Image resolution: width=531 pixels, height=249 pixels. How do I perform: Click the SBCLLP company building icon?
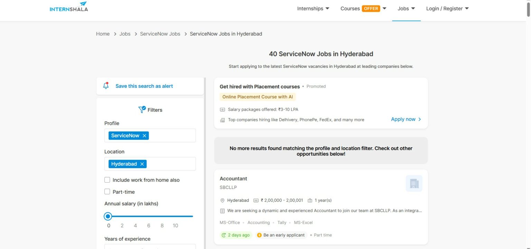coord(414,183)
